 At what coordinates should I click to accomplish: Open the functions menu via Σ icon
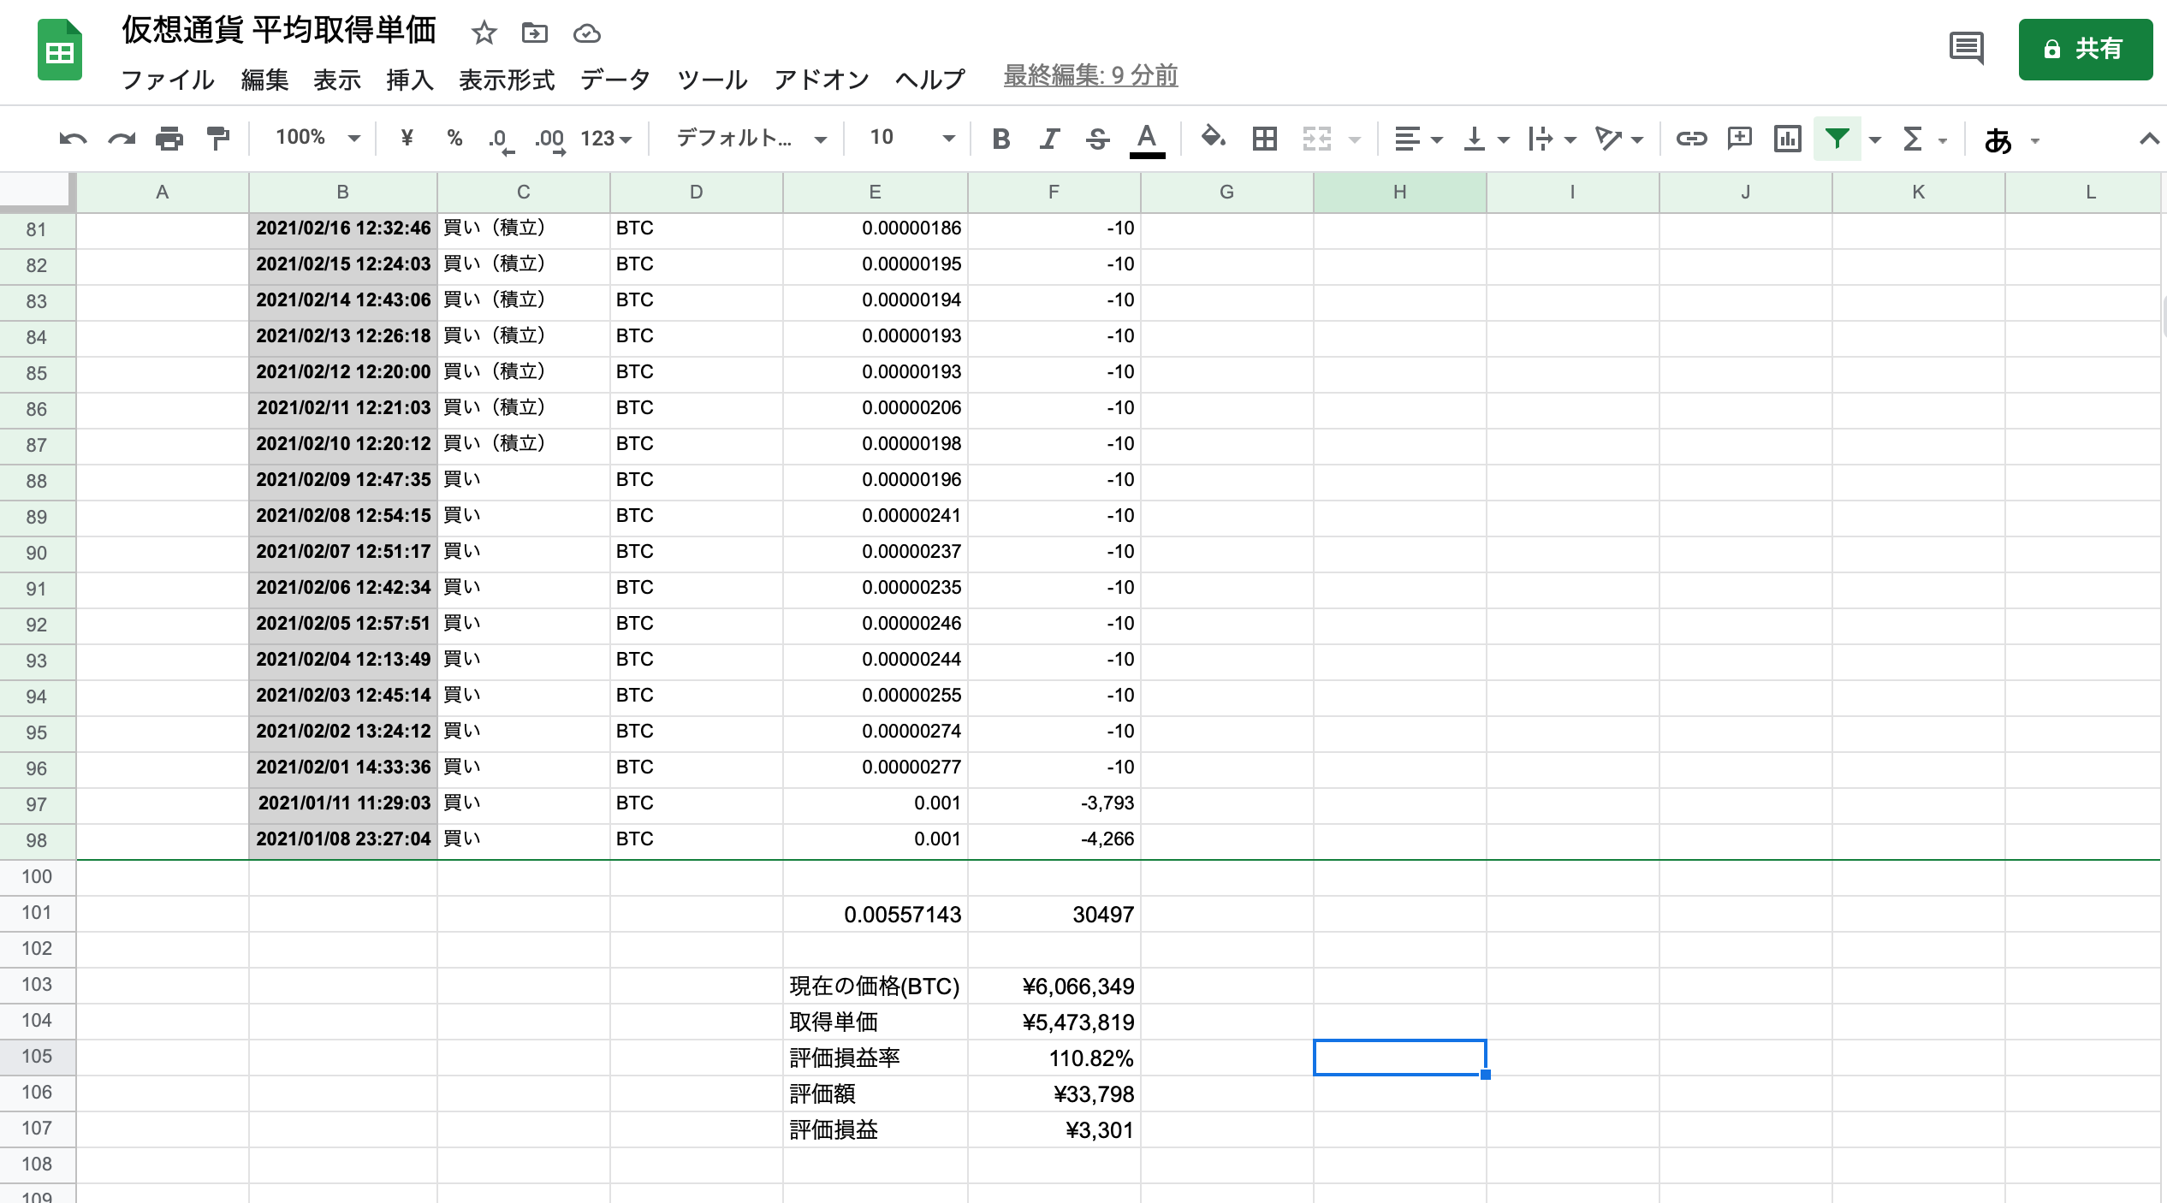(1912, 138)
